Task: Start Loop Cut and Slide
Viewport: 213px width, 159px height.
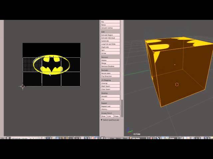Action: [110, 44]
